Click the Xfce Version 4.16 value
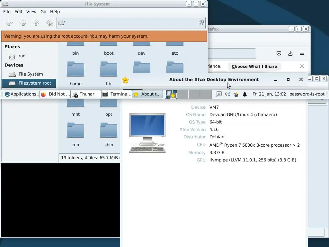The height and width of the screenshot is (247, 329). coord(214,130)
